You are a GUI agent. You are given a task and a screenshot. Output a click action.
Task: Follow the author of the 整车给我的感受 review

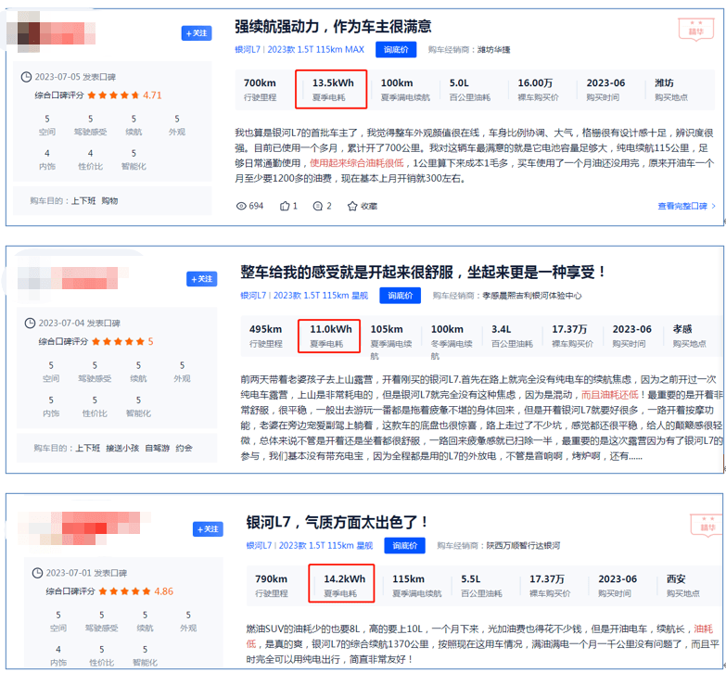[x=201, y=279]
